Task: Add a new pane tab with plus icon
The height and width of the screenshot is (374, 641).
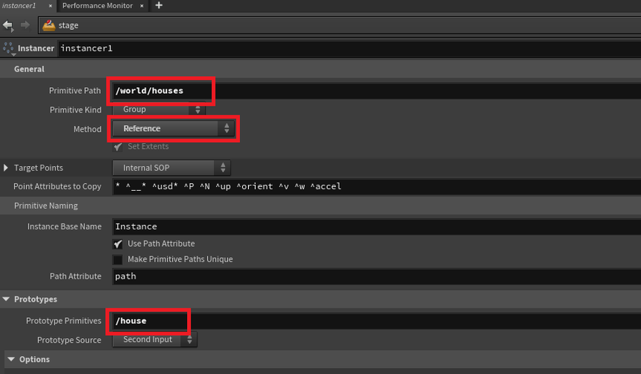Action: [x=159, y=6]
